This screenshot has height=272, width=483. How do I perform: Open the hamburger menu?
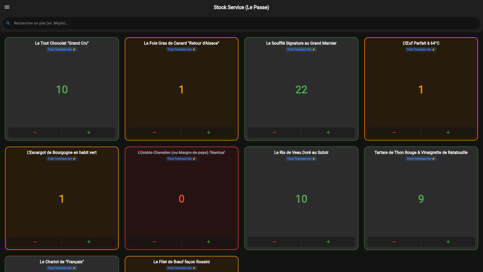(7, 7)
